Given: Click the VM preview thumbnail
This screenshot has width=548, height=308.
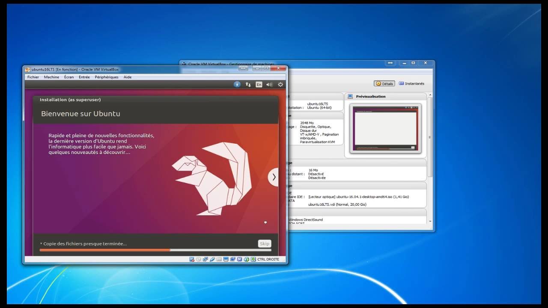Looking at the screenshot, I should pos(385,128).
